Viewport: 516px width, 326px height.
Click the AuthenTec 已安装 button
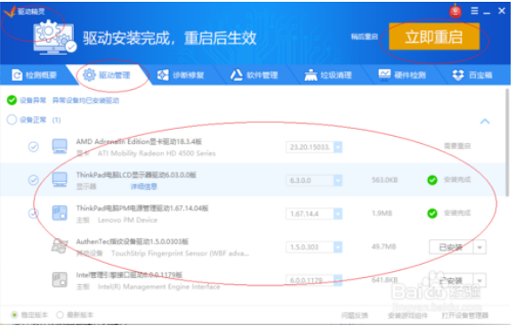pyautogui.click(x=451, y=247)
